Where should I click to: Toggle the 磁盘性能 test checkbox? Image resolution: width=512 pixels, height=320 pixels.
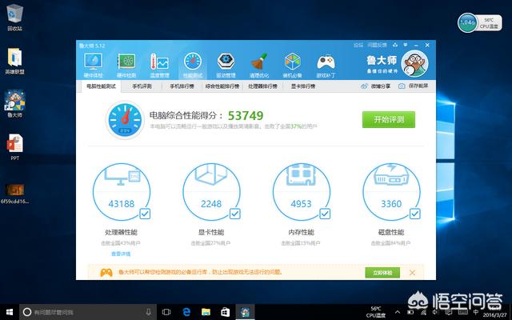(x=415, y=214)
